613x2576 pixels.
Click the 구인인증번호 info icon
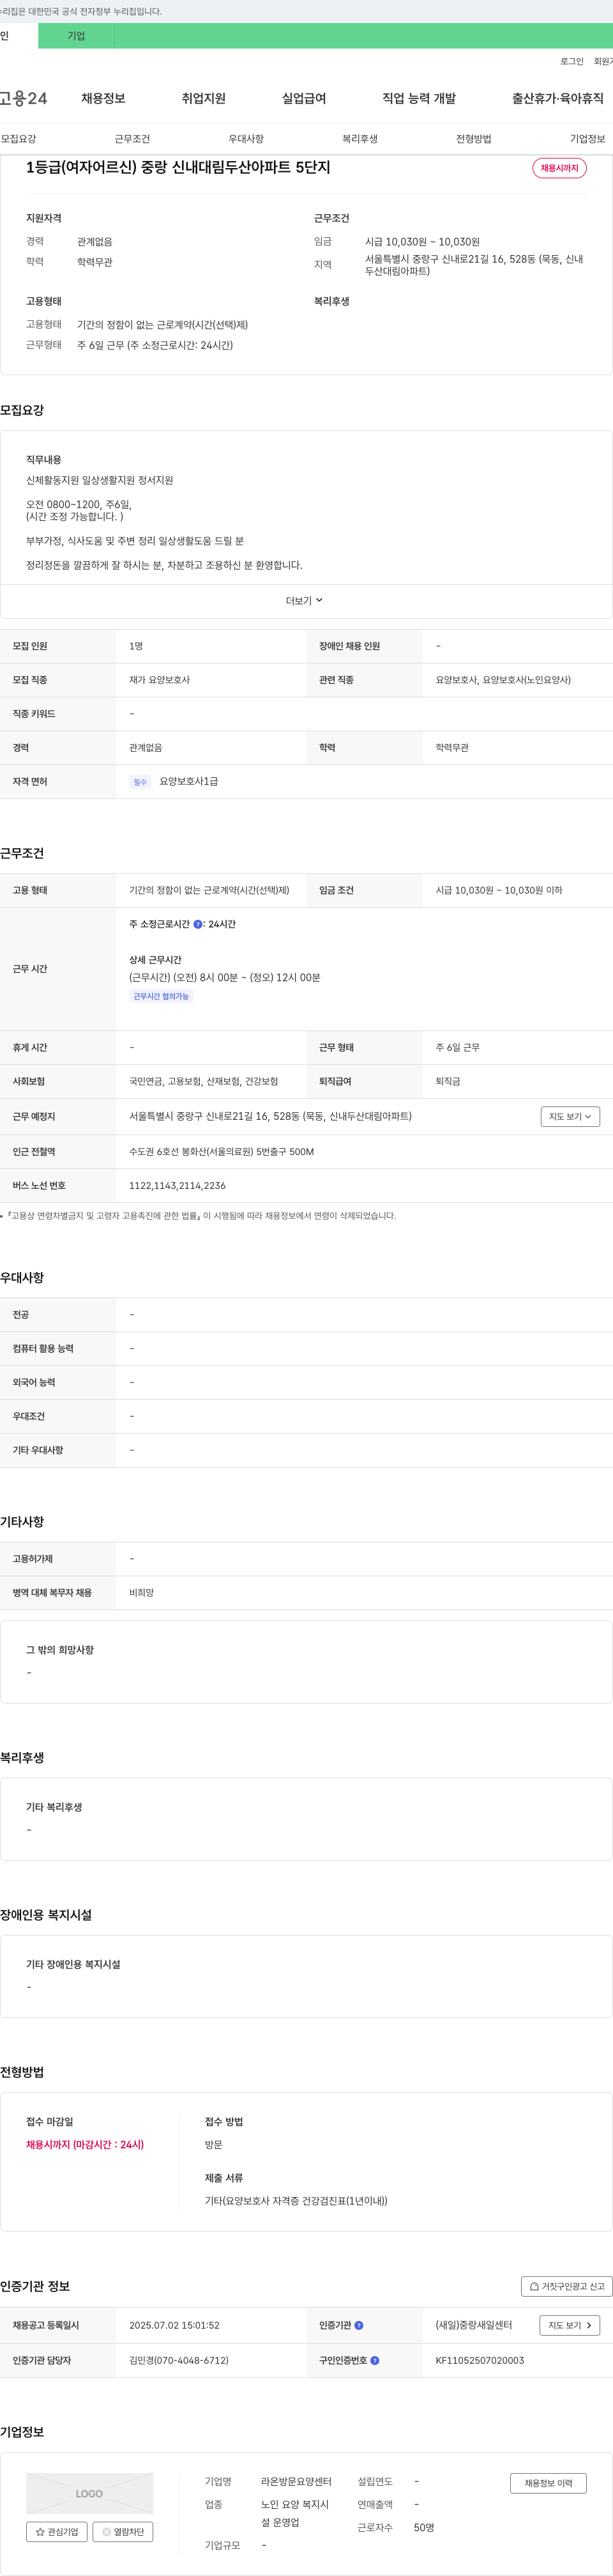click(374, 2361)
